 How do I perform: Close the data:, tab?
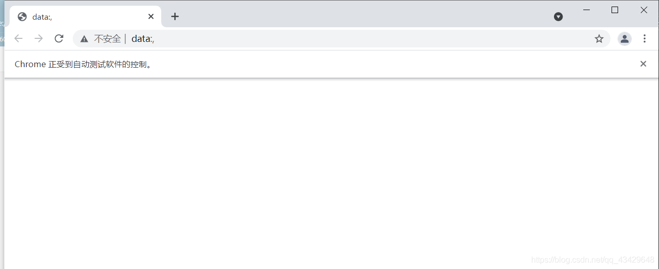click(x=151, y=16)
